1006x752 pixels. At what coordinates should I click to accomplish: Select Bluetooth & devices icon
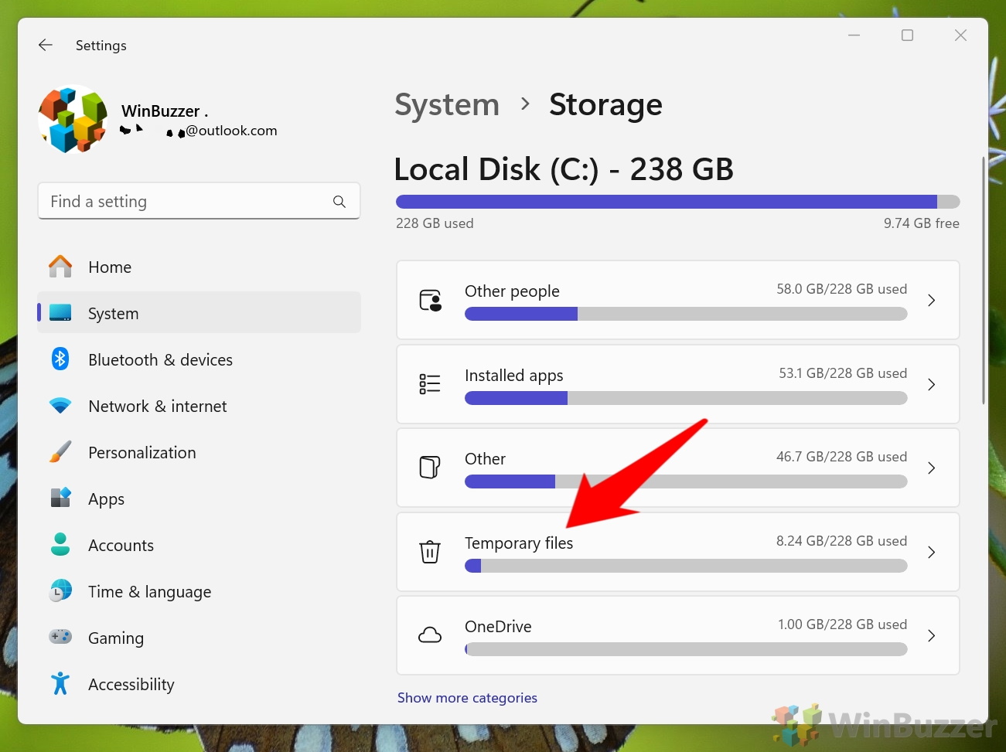[60, 359]
